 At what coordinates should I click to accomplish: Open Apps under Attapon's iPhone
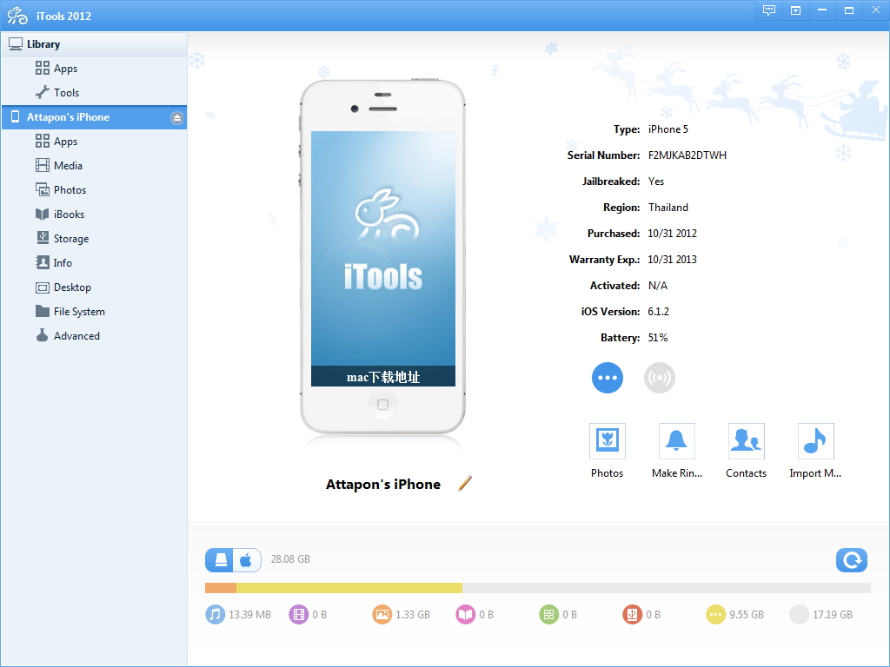coord(94,142)
